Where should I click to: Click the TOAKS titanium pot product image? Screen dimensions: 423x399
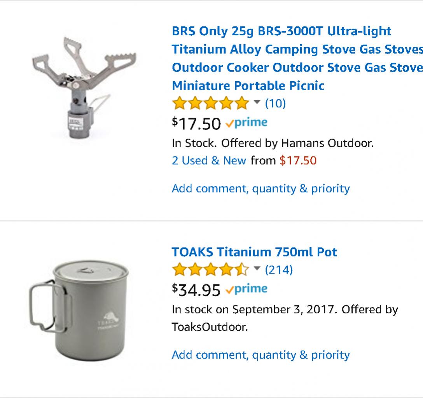(79, 311)
